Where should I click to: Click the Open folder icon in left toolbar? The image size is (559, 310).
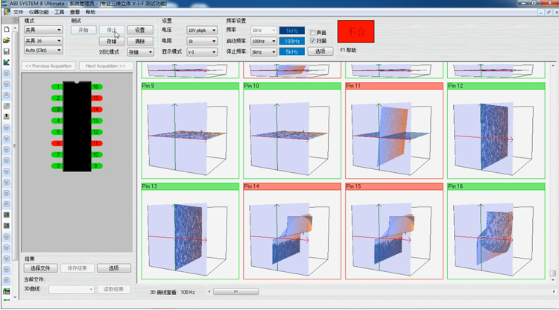click(x=6, y=39)
